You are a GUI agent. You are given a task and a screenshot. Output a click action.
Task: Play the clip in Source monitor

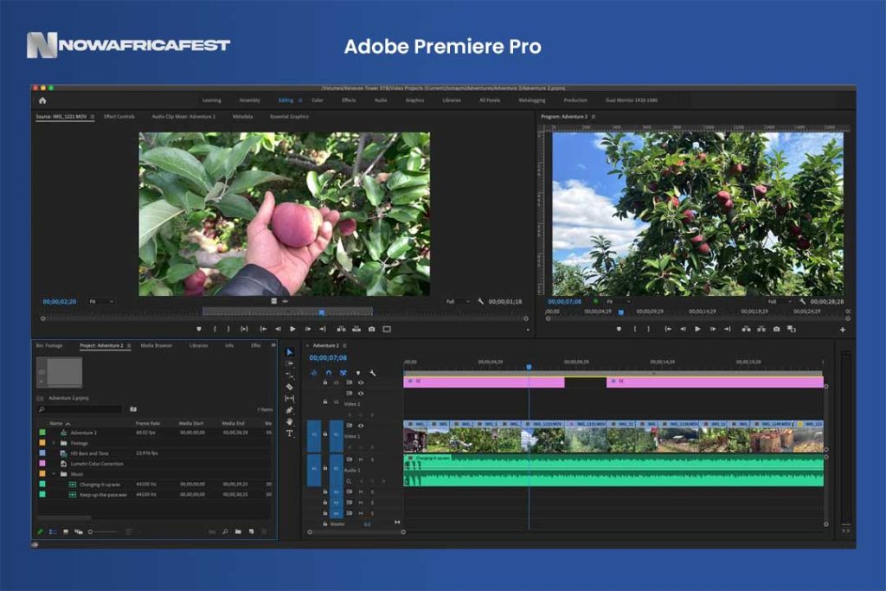tap(292, 329)
